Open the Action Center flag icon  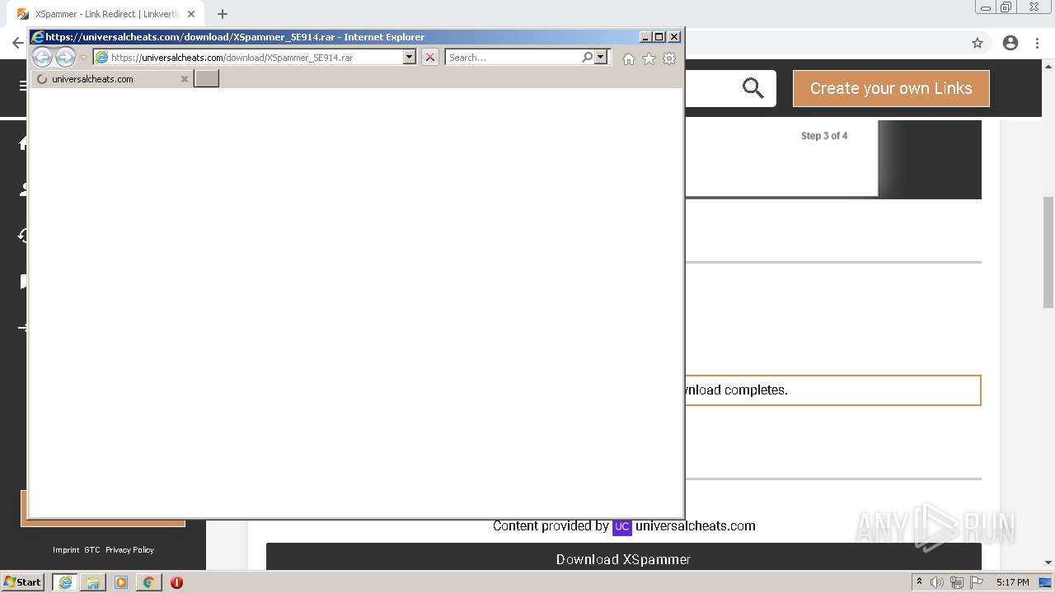(977, 582)
